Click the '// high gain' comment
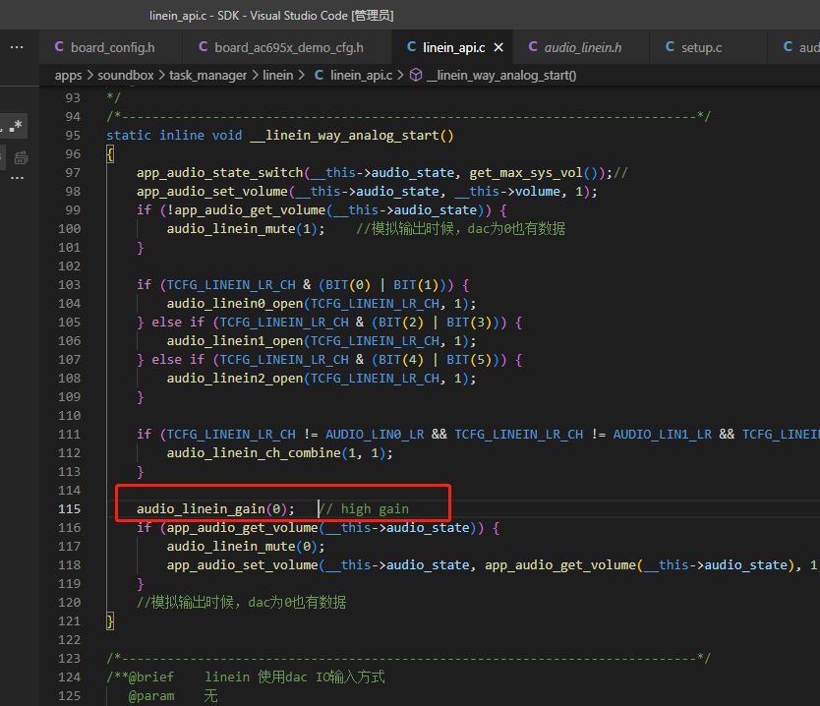 (x=364, y=508)
